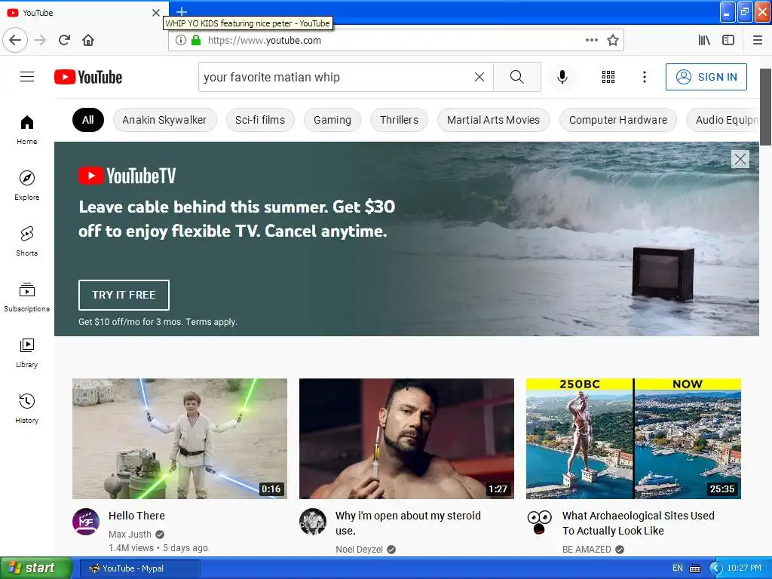Select the All filter chip
The height and width of the screenshot is (579, 772).
(88, 120)
